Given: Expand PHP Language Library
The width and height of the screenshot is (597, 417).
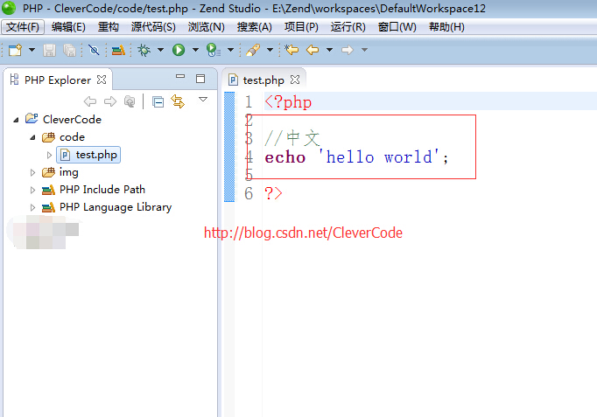Looking at the screenshot, I should (x=32, y=207).
